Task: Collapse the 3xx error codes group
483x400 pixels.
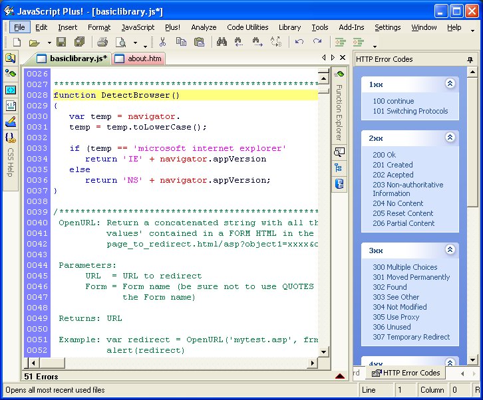Action: tap(450, 250)
